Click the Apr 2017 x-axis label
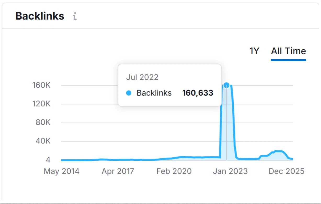 (x=118, y=171)
